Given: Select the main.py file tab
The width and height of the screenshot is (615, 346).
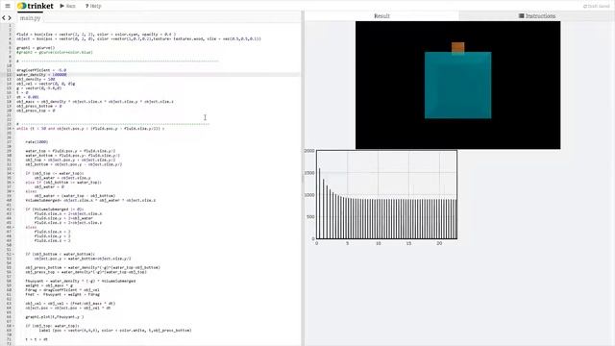Looking at the screenshot, I should (30, 18).
